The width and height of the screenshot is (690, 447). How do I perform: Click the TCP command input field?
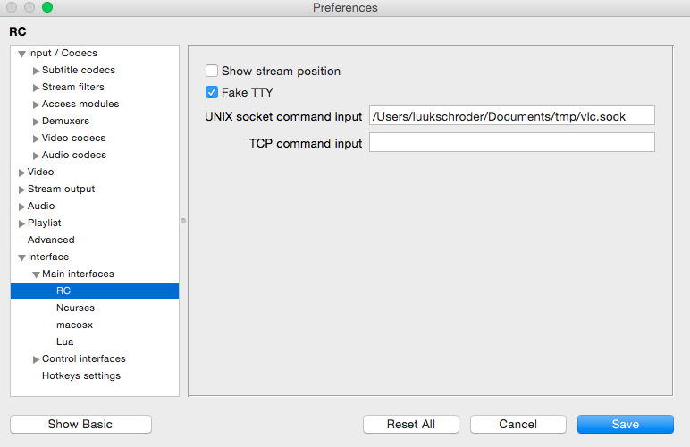511,142
